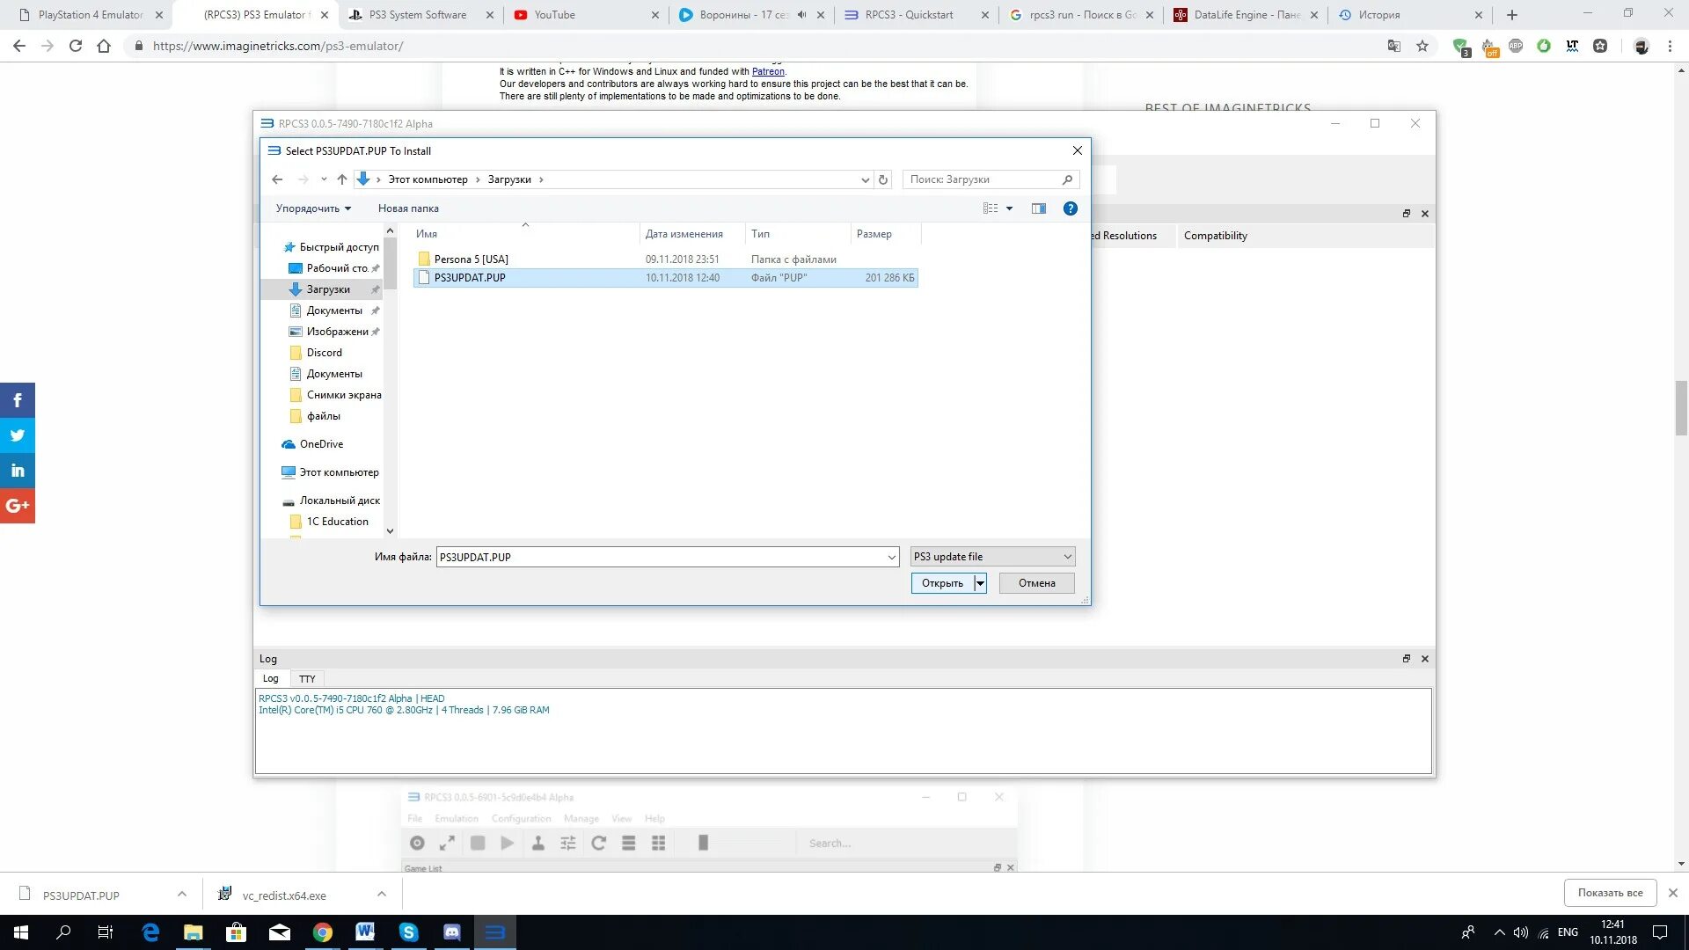Image resolution: width=1689 pixels, height=950 pixels.
Task: Go up one folder level arrow
Action: coord(342,179)
